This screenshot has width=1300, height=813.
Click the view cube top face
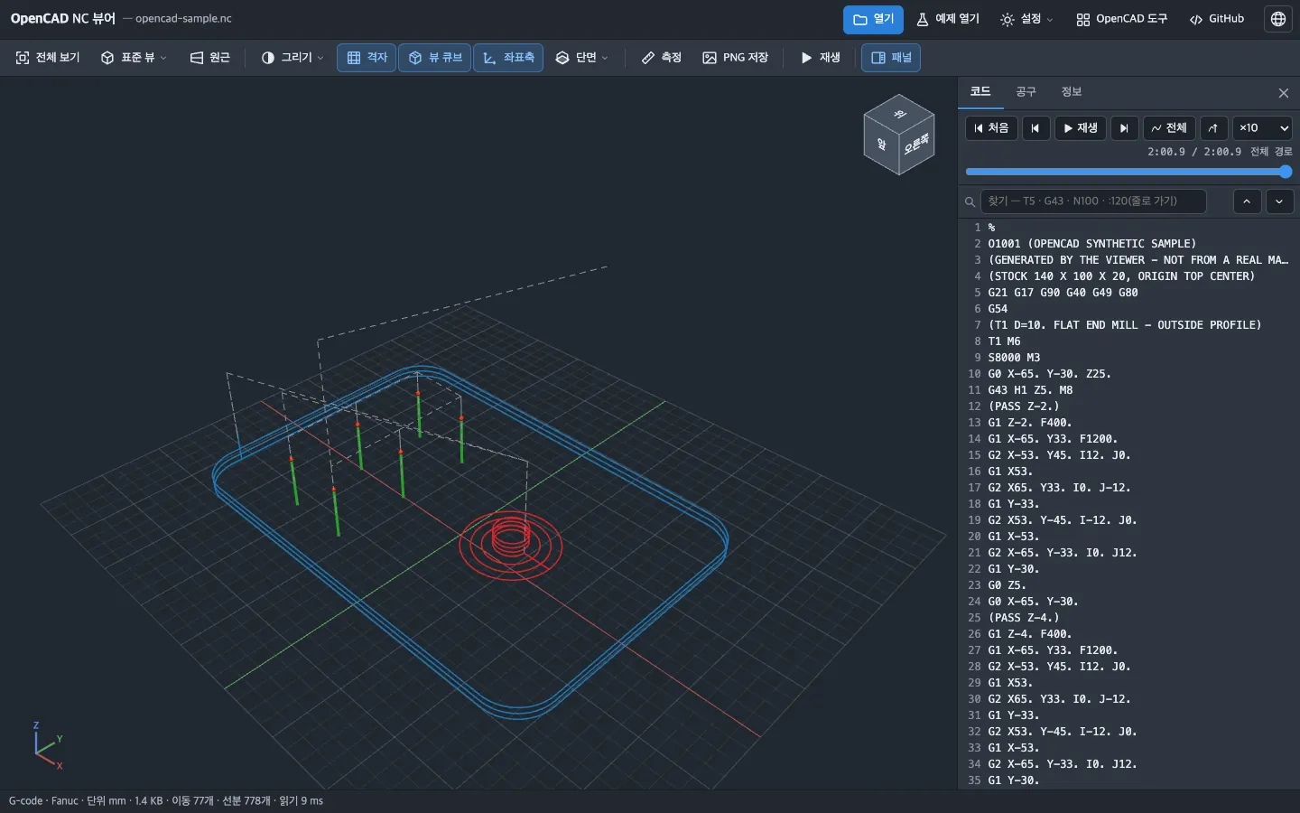899,114
